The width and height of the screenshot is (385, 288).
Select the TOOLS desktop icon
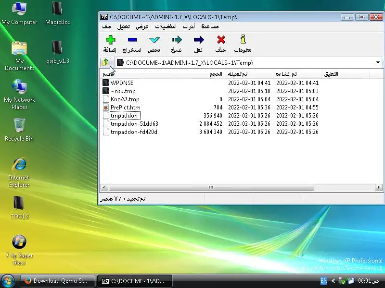point(19,207)
